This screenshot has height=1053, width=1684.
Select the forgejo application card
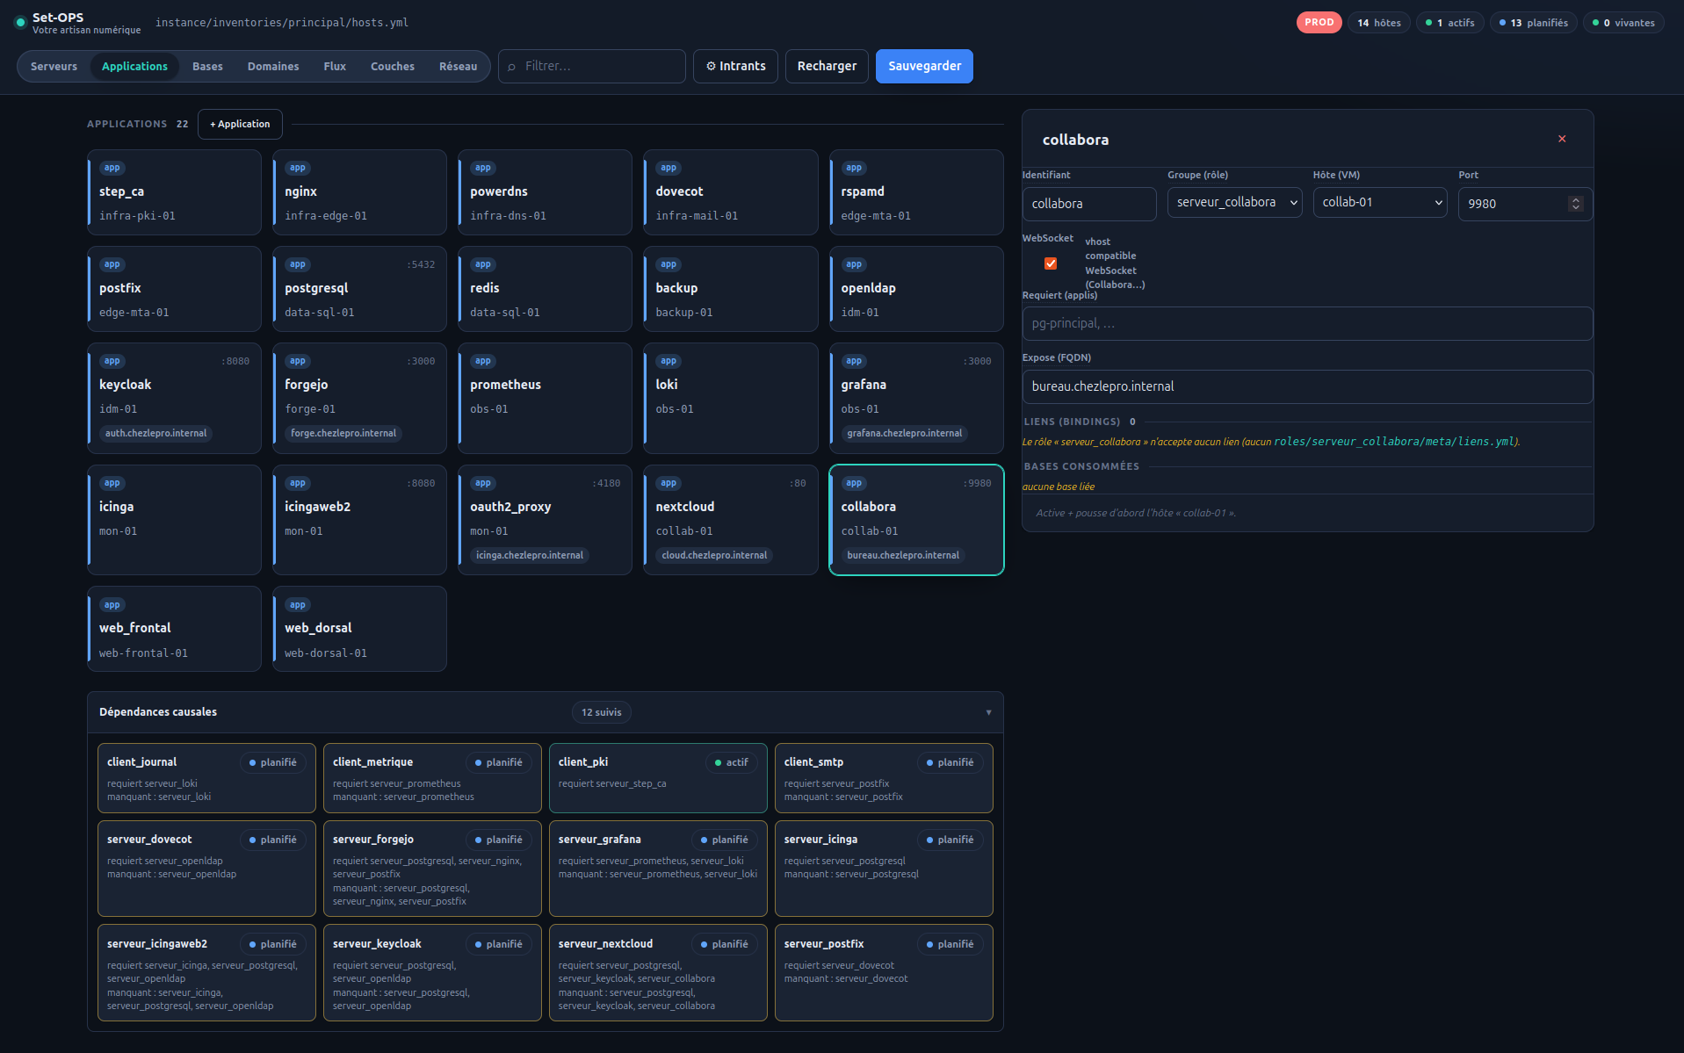point(359,398)
